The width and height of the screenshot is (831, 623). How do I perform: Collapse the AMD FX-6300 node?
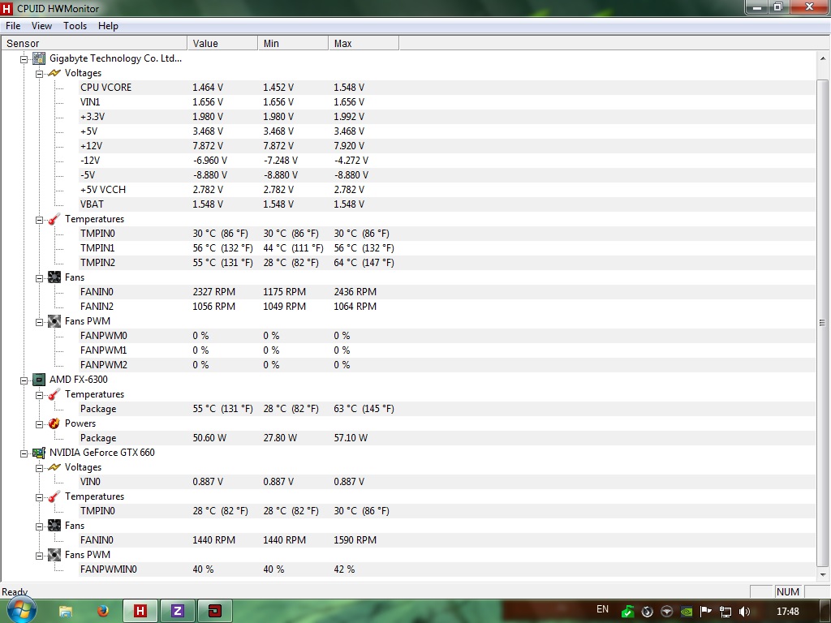click(24, 380)
